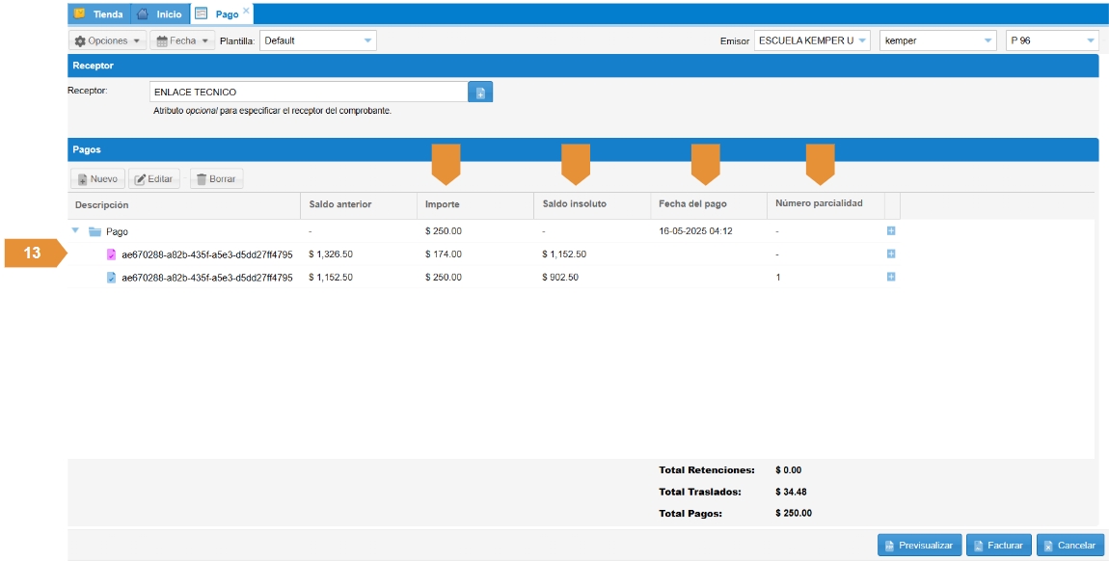Select the document row with Saldo anterior $ 1,152.50
Image resolution: width=1109 pixels, height=561 pixels.
484,278
